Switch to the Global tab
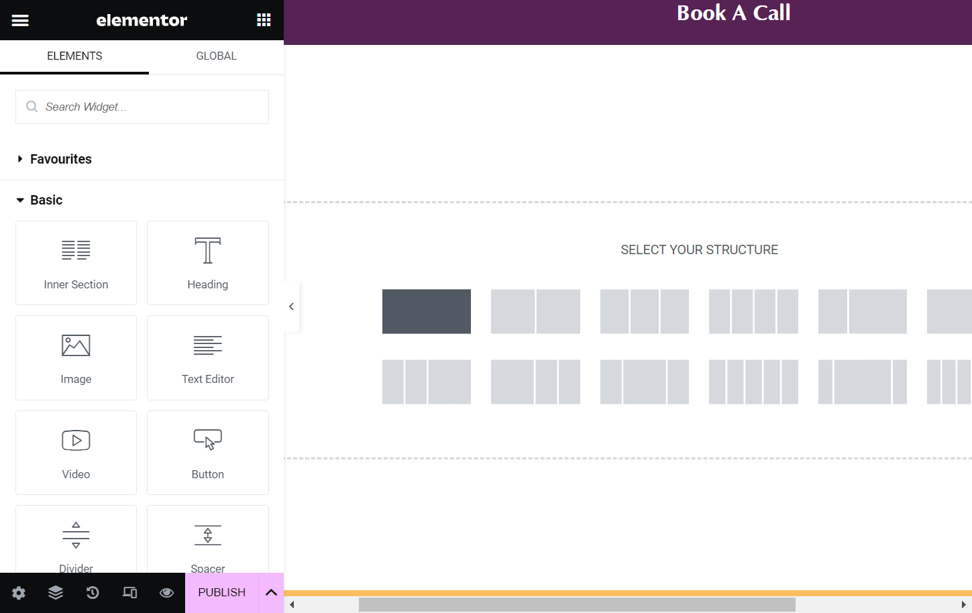The image size is (972, 613). pos(216,56)
